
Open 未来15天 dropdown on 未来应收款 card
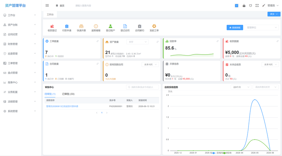tap(270, 64)
